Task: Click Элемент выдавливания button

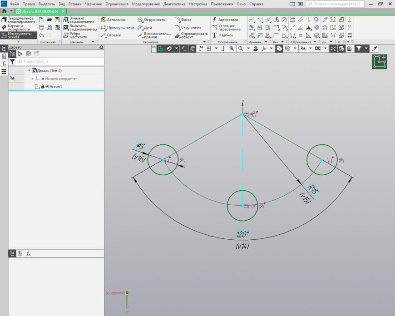Action: coord(79,20)
